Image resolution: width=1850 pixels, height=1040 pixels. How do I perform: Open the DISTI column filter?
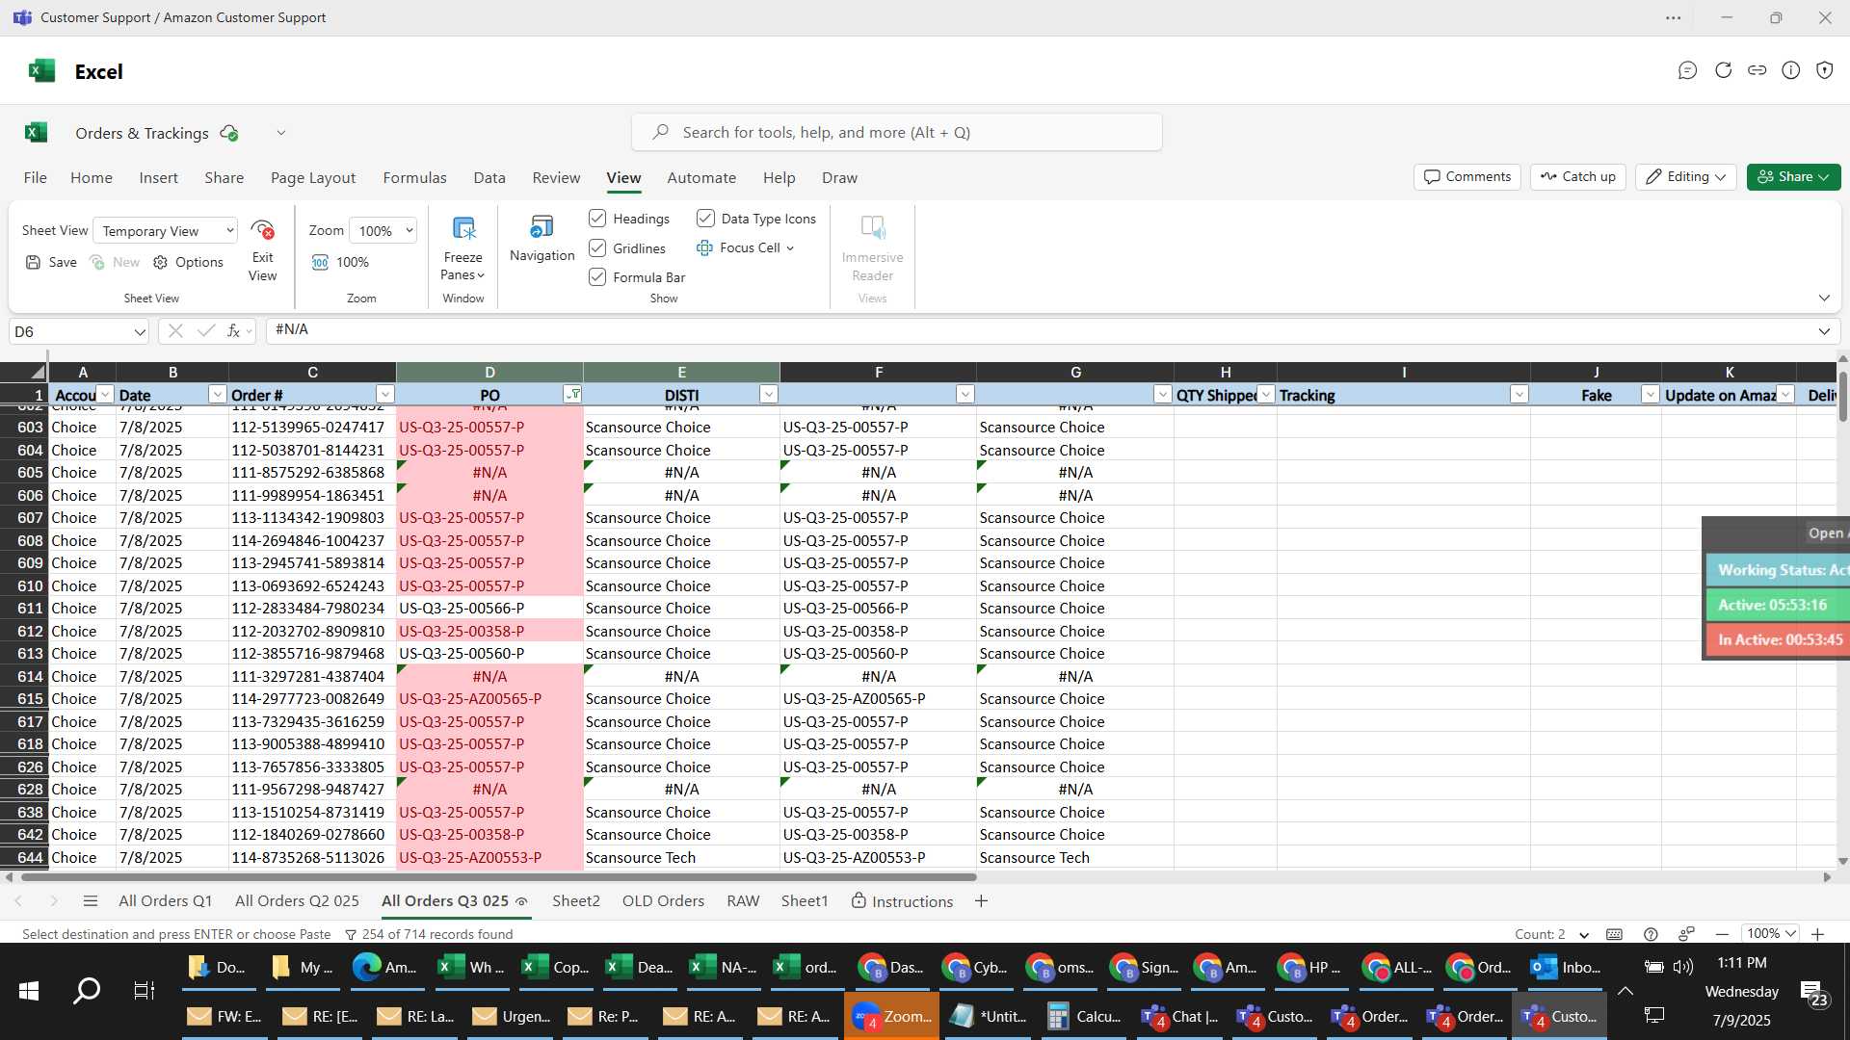tap(768, 395)
